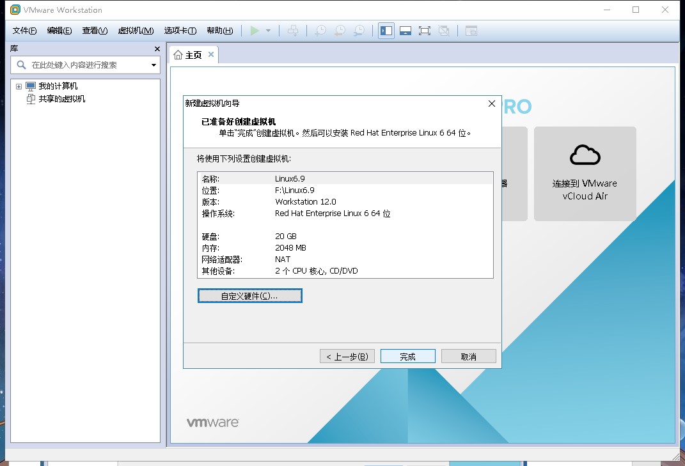Screen dimensions: 685x466
Task: Click the search magnifier icon in library
Action: click(x=21, y=65)
